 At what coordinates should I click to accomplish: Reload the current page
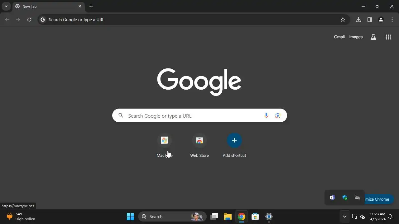29,20
